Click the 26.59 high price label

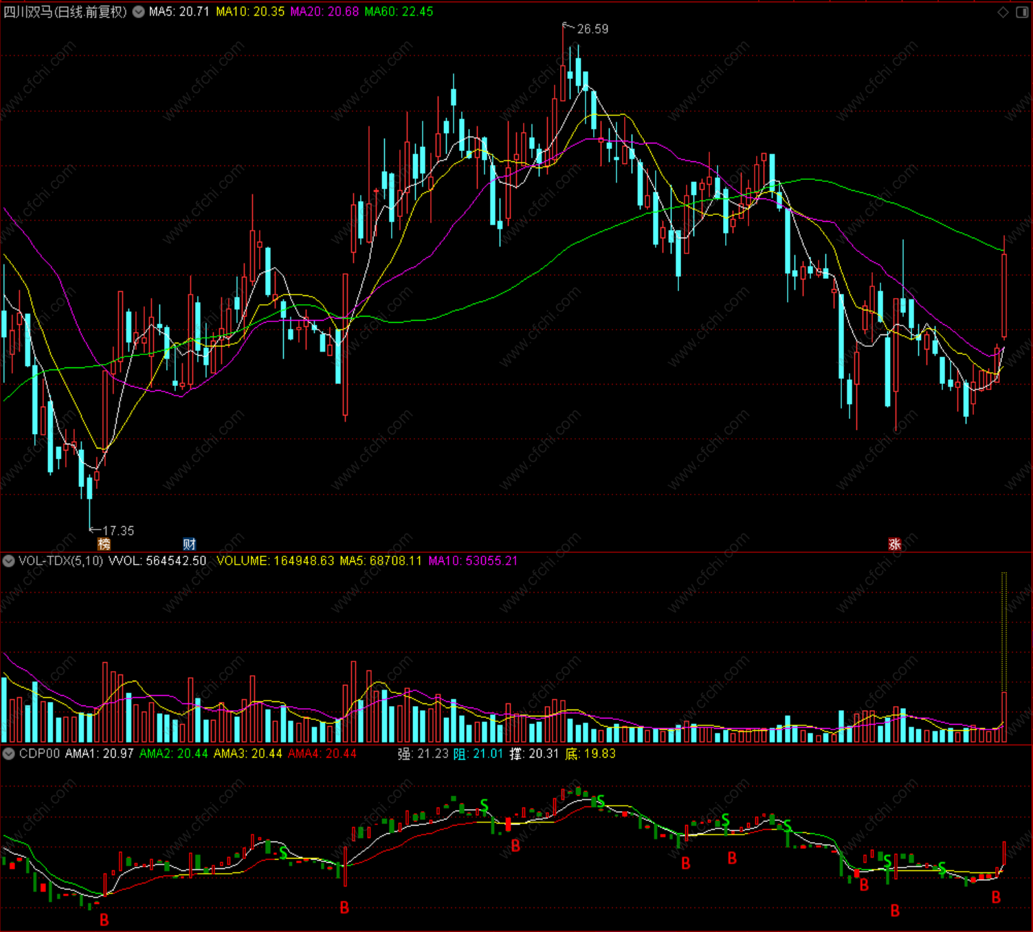tap(592, 29)
